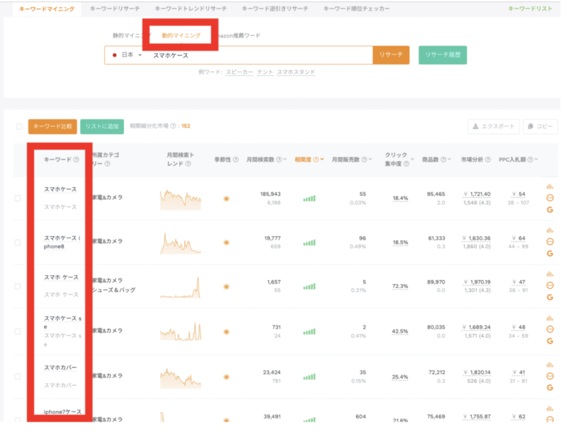Screen dimensions: 571x432
Task: Open the 日本 country dropdown
Action: point(128,55)
